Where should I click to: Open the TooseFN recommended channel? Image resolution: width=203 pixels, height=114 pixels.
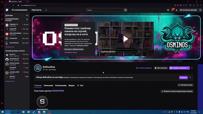(x=17, y=68)
